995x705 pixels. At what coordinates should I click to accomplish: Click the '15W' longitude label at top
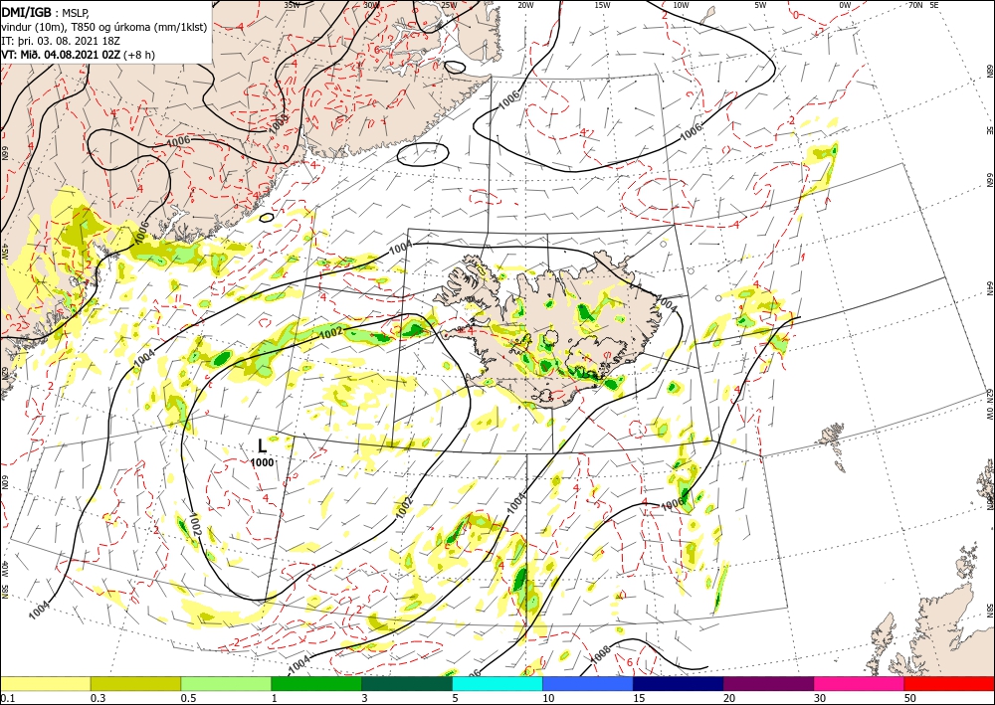[603, 5]
